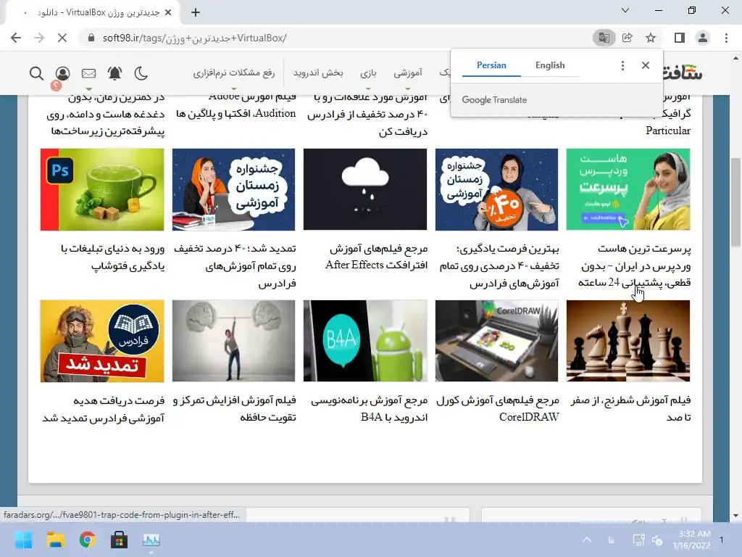Click the browser back arrow
Screen dimensions: 742x557
click(x=16, y=38)
